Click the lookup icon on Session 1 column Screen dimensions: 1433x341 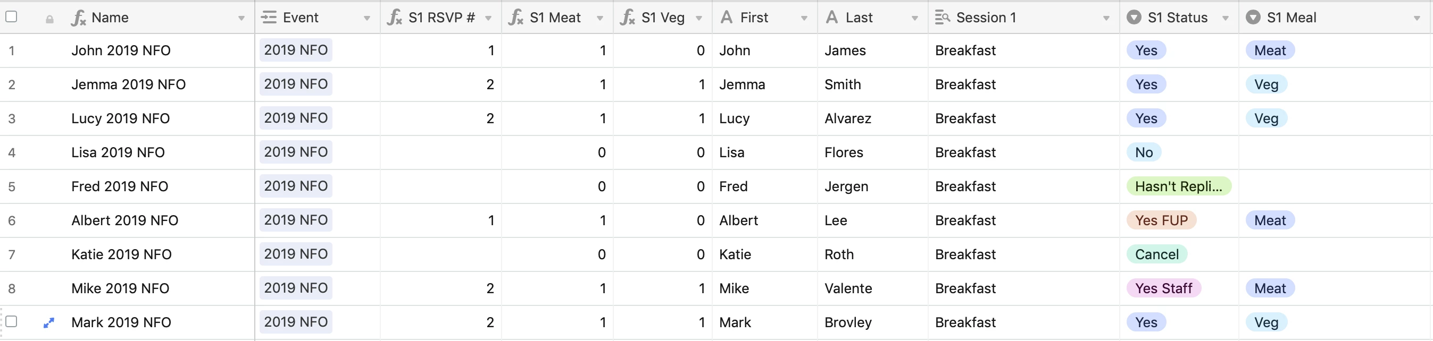tap(943, 18)
